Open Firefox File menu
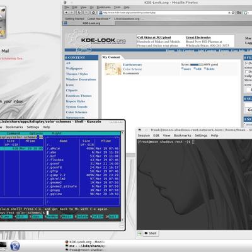Viewport: 252px width, 252px height. tap(67, 8)
